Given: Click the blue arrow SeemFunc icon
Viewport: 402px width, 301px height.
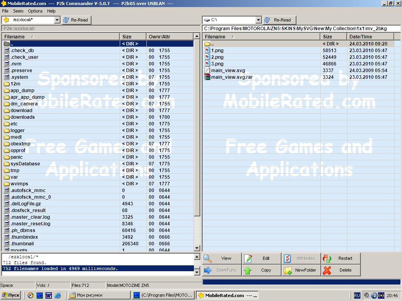Looking at the screenshot, I should coord(208,270).
